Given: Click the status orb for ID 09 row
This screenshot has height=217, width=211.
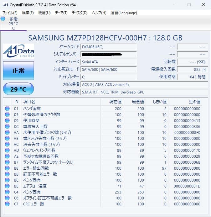Looking at the screenshot, I should (7, 120).
